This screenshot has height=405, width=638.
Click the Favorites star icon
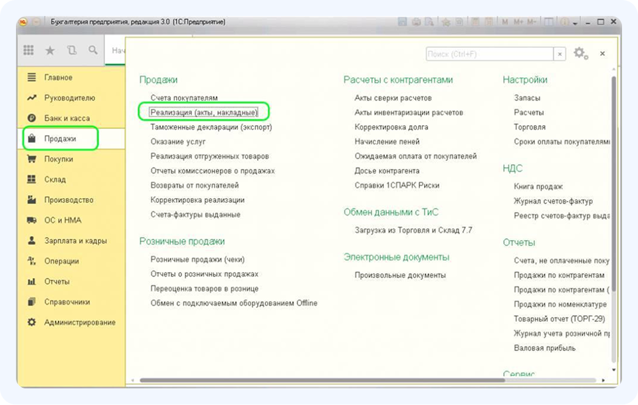pos(50,50)
